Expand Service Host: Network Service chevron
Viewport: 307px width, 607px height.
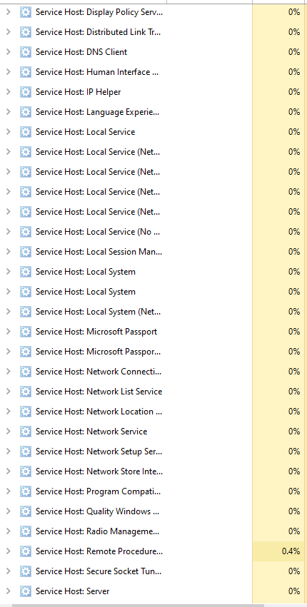pos(8,432)
